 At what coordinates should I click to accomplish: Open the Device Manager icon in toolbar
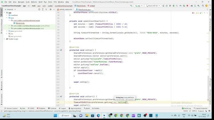click(195, 6)
